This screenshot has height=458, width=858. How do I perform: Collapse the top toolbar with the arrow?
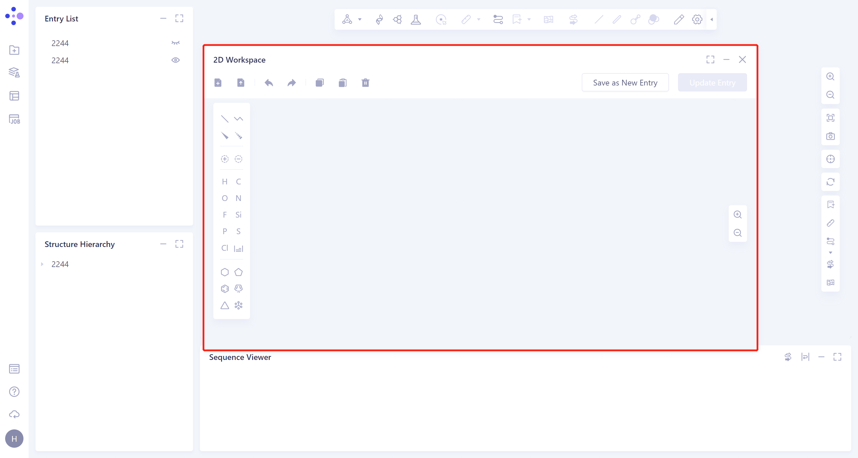pos(712,19)
